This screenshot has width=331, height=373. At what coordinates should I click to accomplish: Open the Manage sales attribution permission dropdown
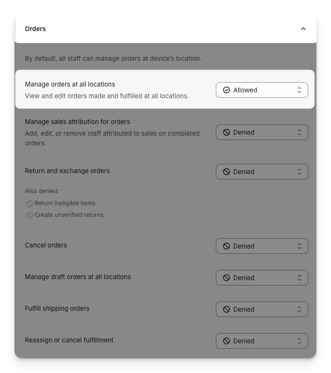click(x=261, y=132)
